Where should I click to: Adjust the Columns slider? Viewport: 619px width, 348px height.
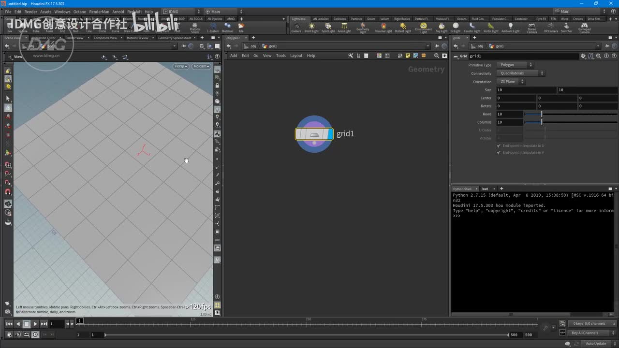(571, 122)
